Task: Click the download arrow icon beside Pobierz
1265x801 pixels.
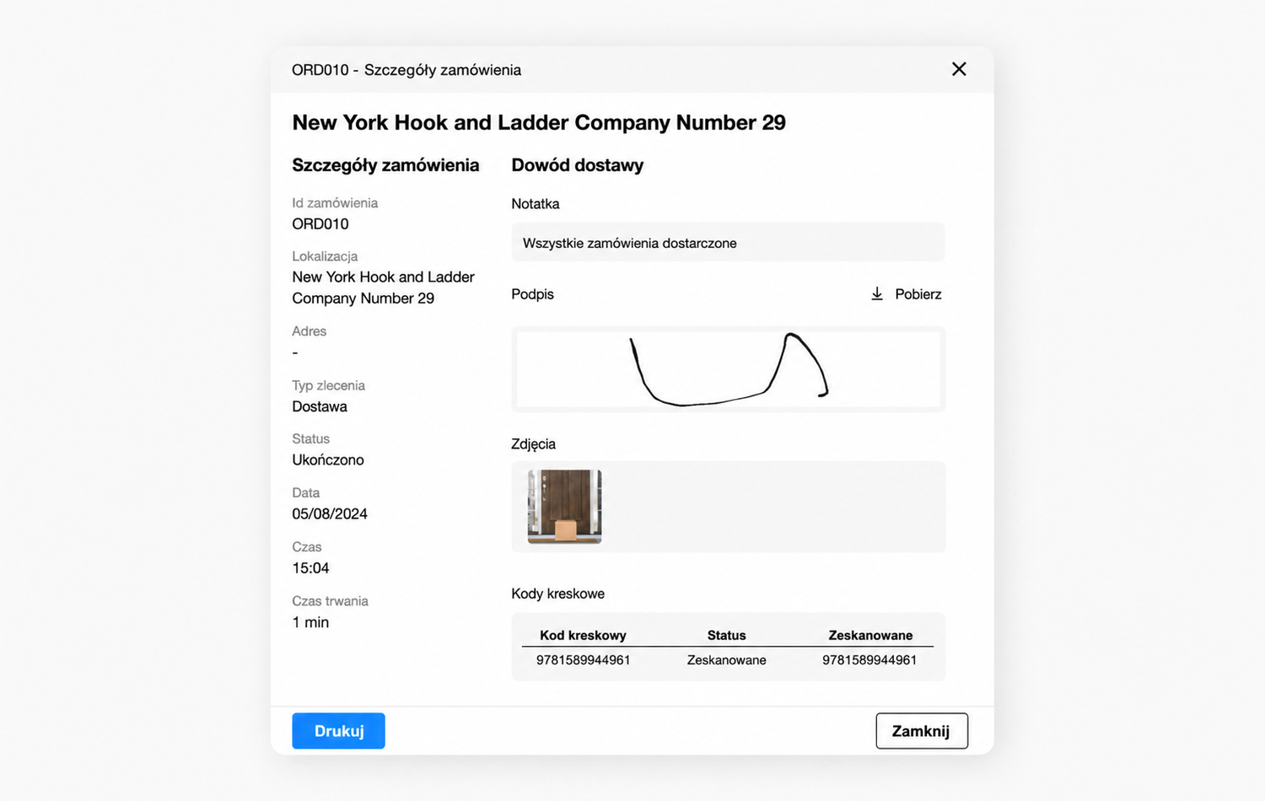Action: click(x=877, y=293)
